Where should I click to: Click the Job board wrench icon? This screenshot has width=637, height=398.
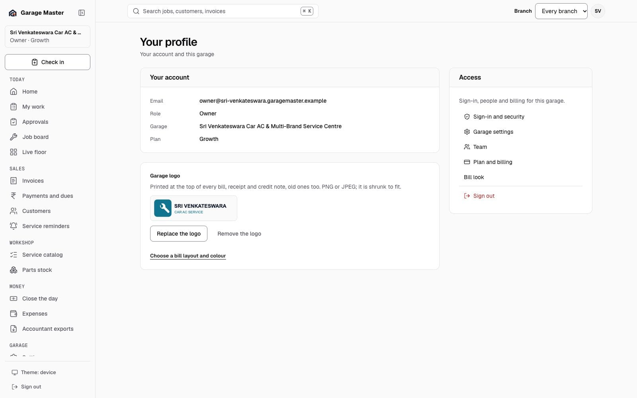point(14,137)
